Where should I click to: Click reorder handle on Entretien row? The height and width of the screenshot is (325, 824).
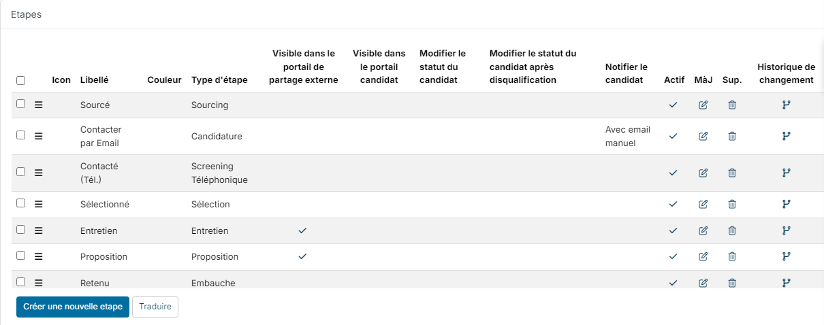[39, 230]
